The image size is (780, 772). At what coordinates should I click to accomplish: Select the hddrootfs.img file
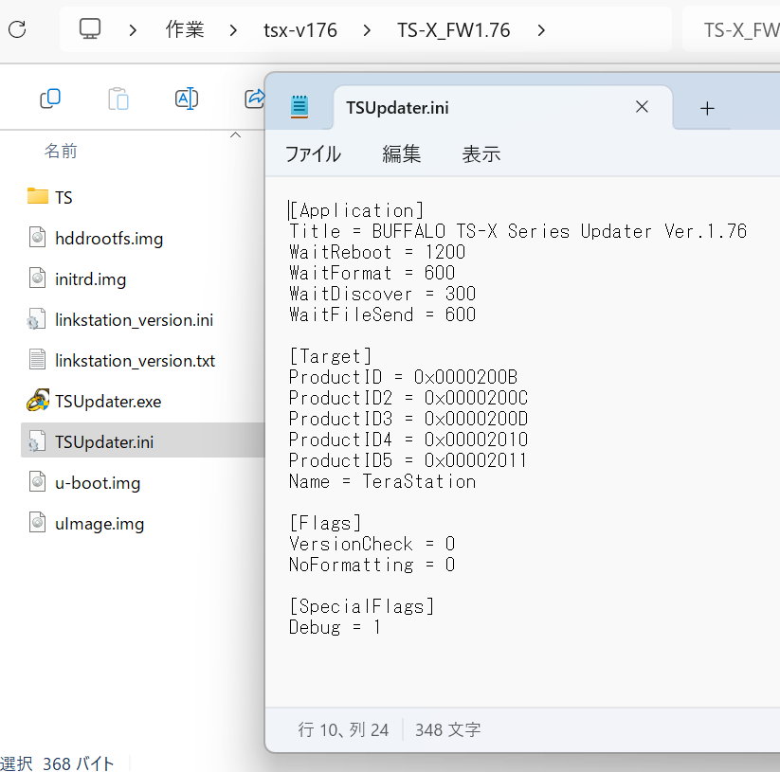click(109, 239)
